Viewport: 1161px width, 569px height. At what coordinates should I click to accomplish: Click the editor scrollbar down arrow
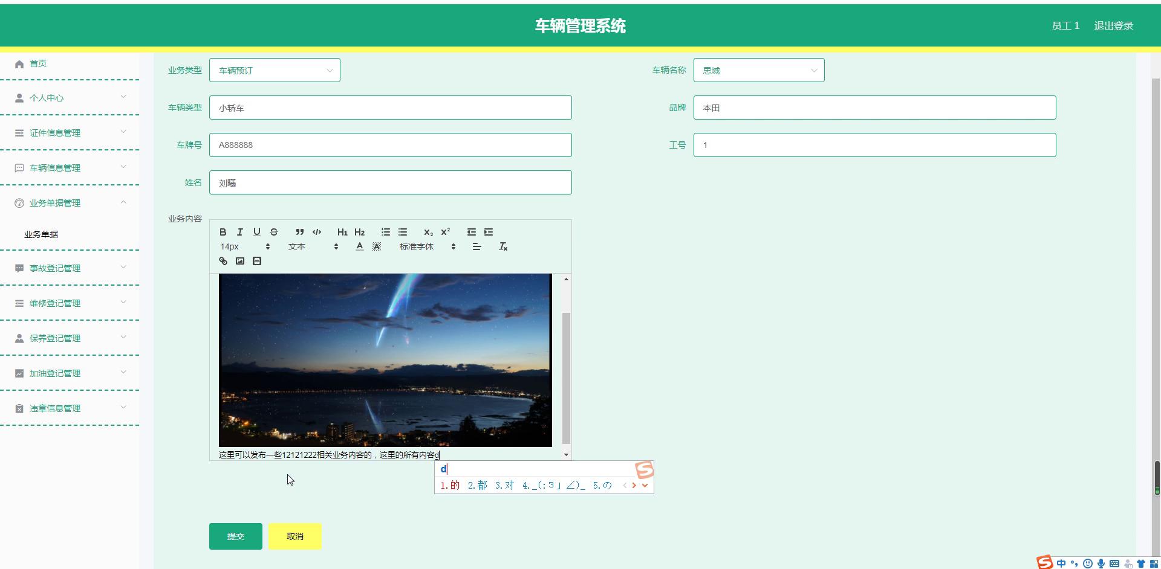pos(566,455)
